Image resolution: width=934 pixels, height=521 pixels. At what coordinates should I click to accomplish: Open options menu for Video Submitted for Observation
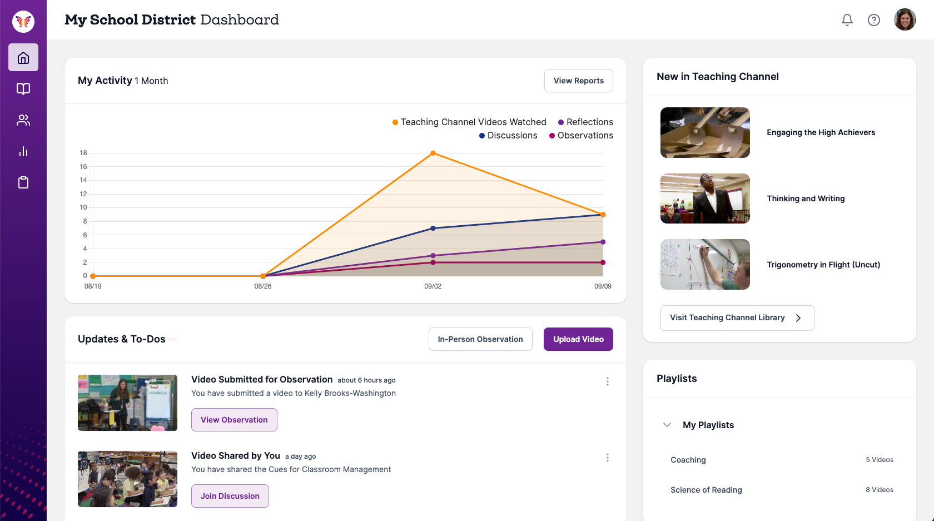tap(607, 381)
